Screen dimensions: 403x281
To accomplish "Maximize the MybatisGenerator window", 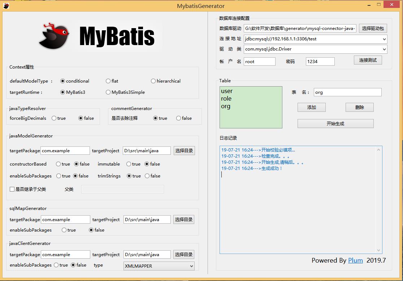I will pyautogui.click(x=378, y=5).
